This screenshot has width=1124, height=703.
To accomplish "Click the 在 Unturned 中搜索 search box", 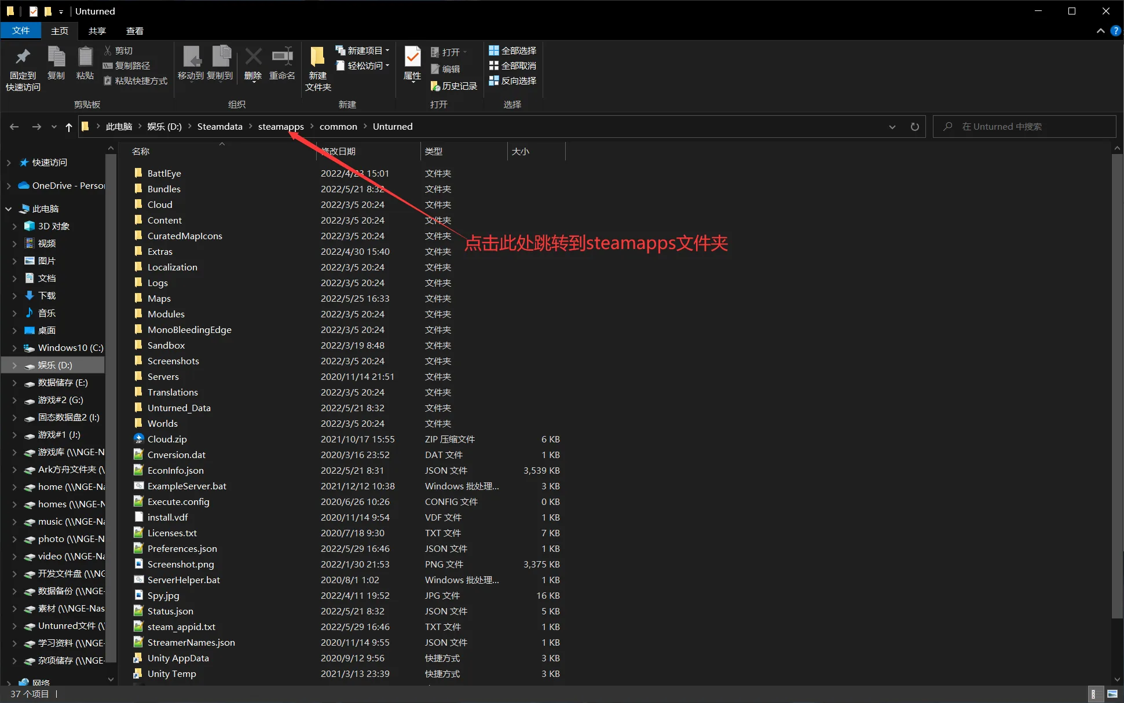I will pyautogui.click(x=1024, y=127).
